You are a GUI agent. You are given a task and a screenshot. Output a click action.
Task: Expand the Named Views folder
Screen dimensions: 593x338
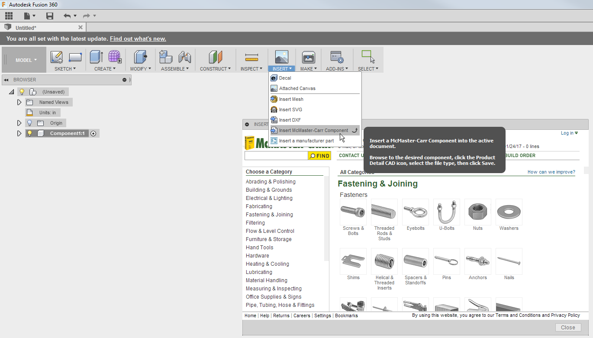tap(19, 102)
